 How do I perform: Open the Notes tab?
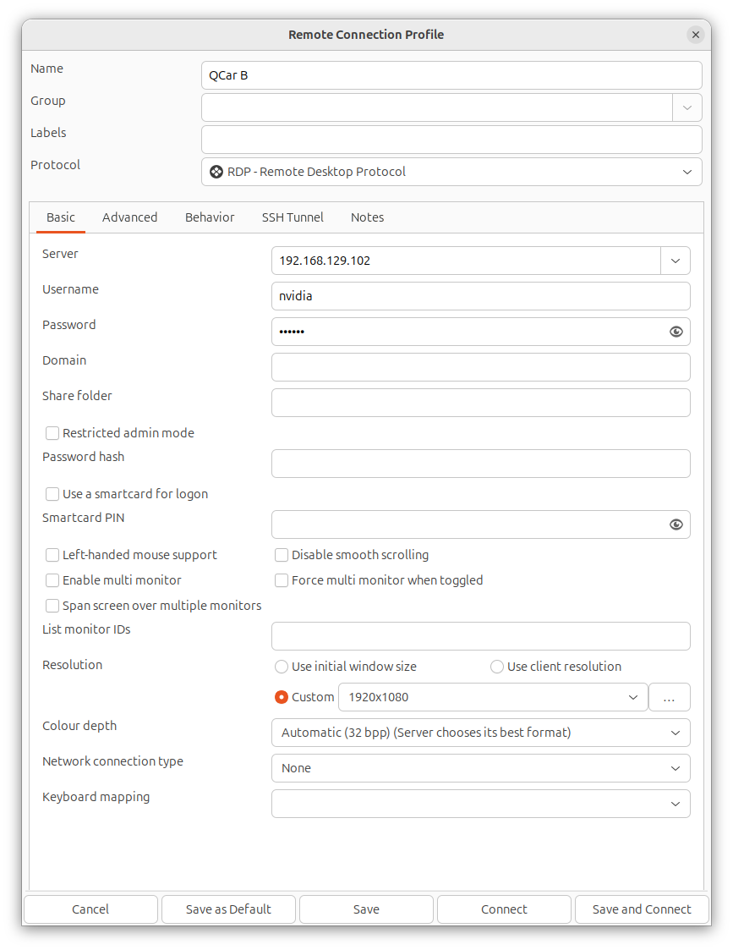(368, 217)
